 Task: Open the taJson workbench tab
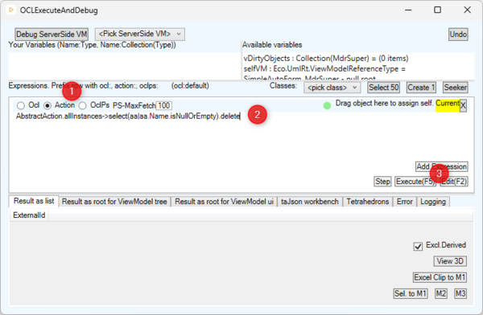coord(310,202)
